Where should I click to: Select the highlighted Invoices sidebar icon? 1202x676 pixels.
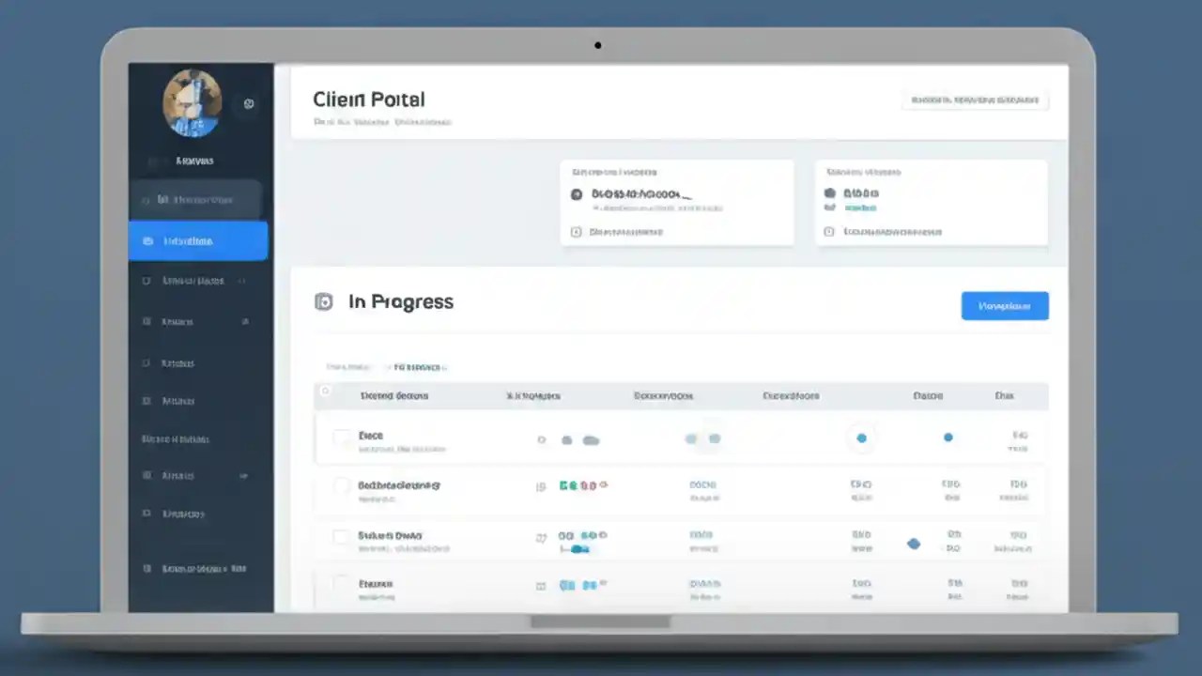(x=147, y=241)
